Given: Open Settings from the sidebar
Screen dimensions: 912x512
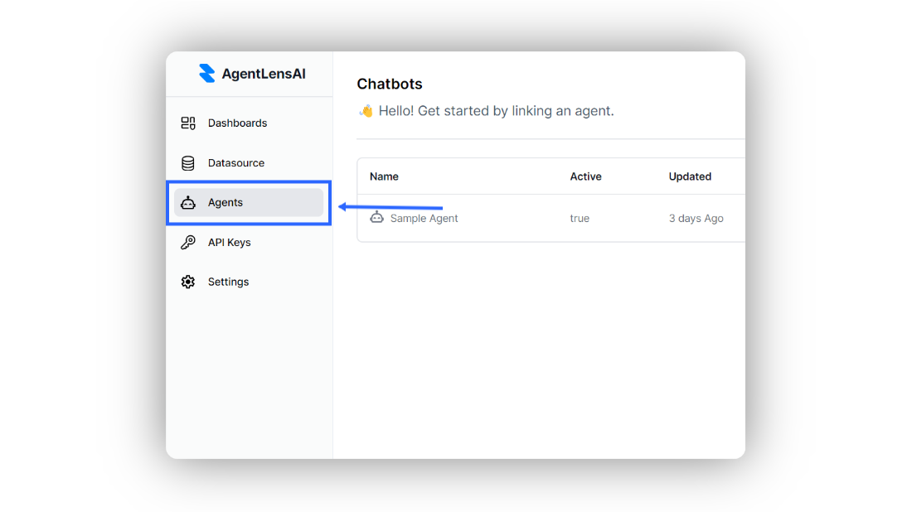Looking at the screenshot, I should pyautogui.click(x=228, y=283).
